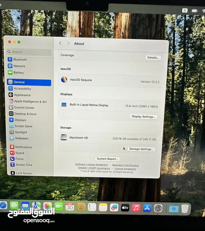
Task: Open Notes from the Dock
Action: [103, 207]
